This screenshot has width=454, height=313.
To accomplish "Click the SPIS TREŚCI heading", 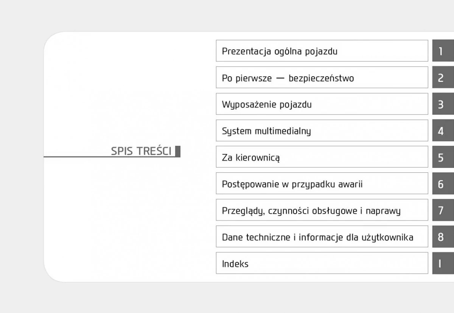I will tap(141, 151).
